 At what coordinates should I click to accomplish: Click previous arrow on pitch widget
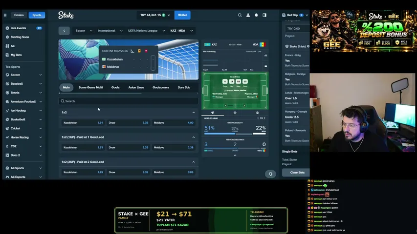[x=226, y=106]
